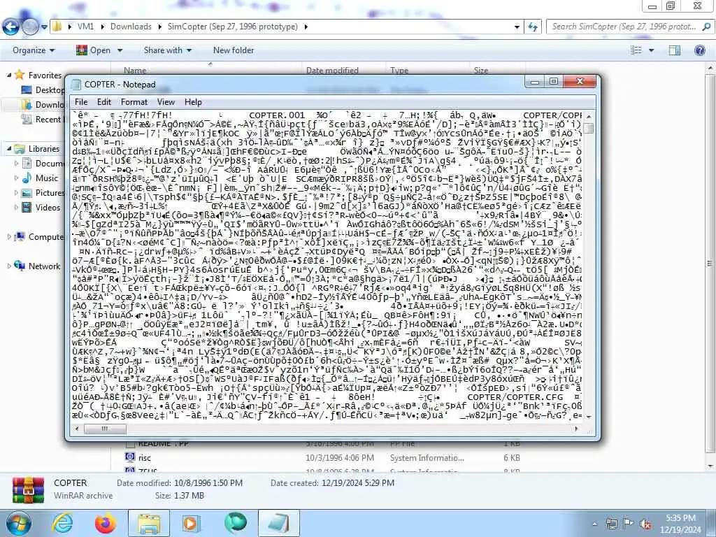Click VM1 in the address breadcrumb
716x537 pixels.
coord(85,27)
